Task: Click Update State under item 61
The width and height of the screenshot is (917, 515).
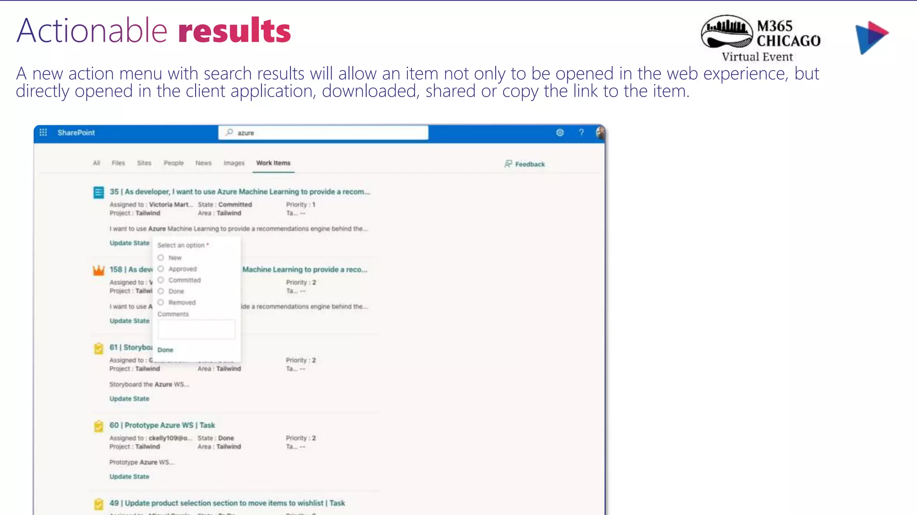Action: pyautogui.click(x=129, y=398)
